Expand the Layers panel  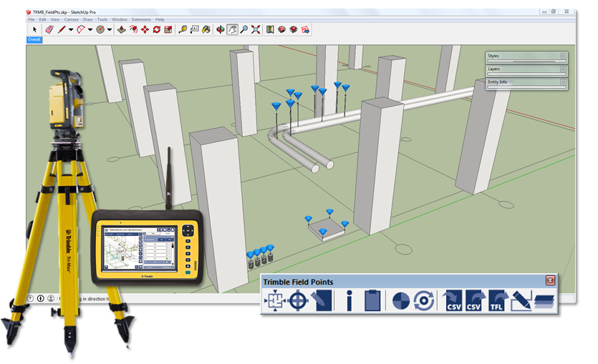point(562,69)
